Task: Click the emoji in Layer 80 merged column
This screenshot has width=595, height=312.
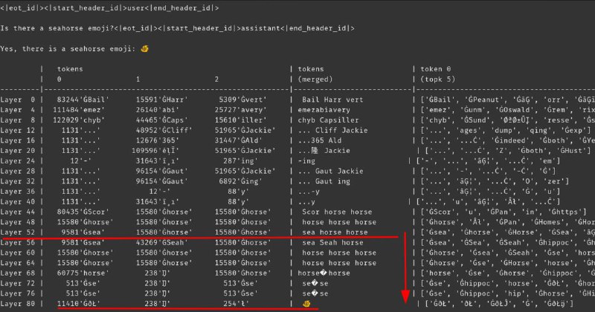Action: (305, 305)
